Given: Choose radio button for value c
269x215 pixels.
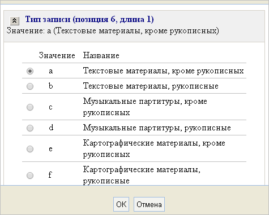Looking at the screenshot, I should (30, 107).
